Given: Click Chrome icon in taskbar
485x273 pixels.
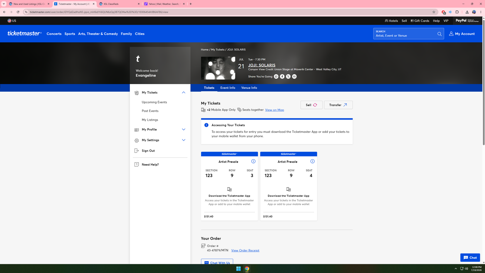Looking at the screenshot, I should click(247, 269).
